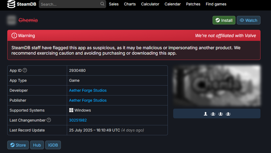Click the warning exclamation icon
Screen dimensions: 271x153
tap(14, 35)
